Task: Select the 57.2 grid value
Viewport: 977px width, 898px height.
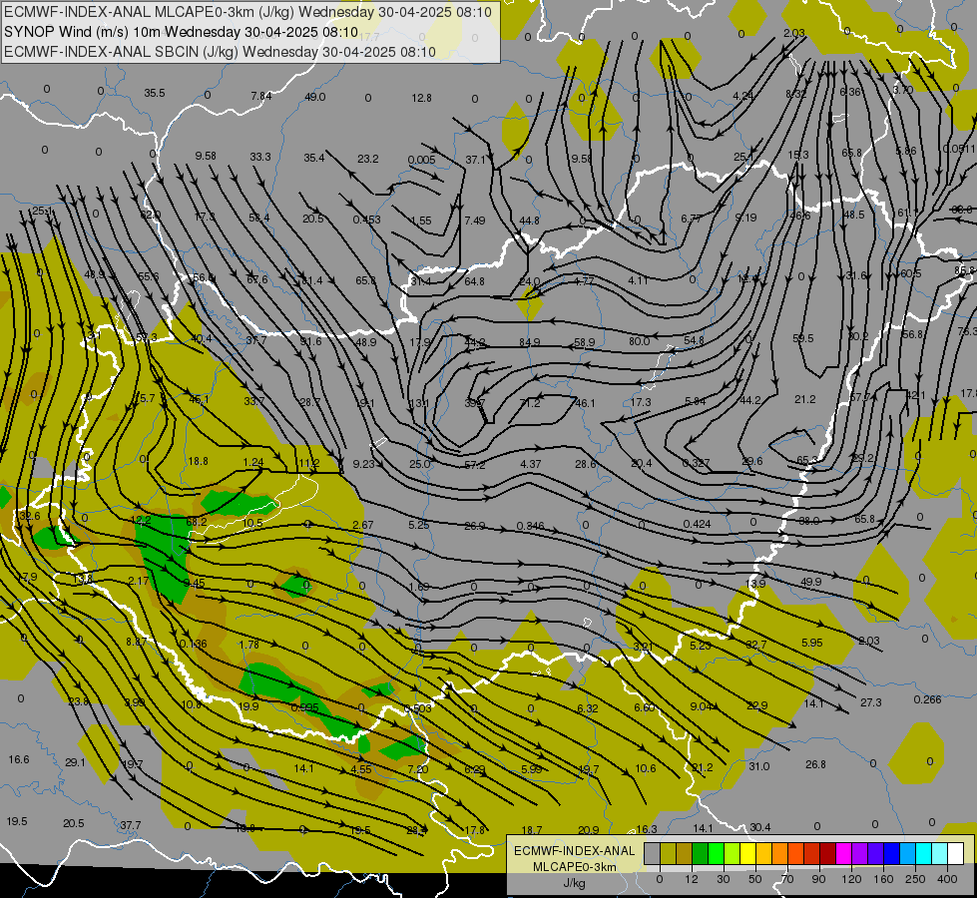Action: 475,465
